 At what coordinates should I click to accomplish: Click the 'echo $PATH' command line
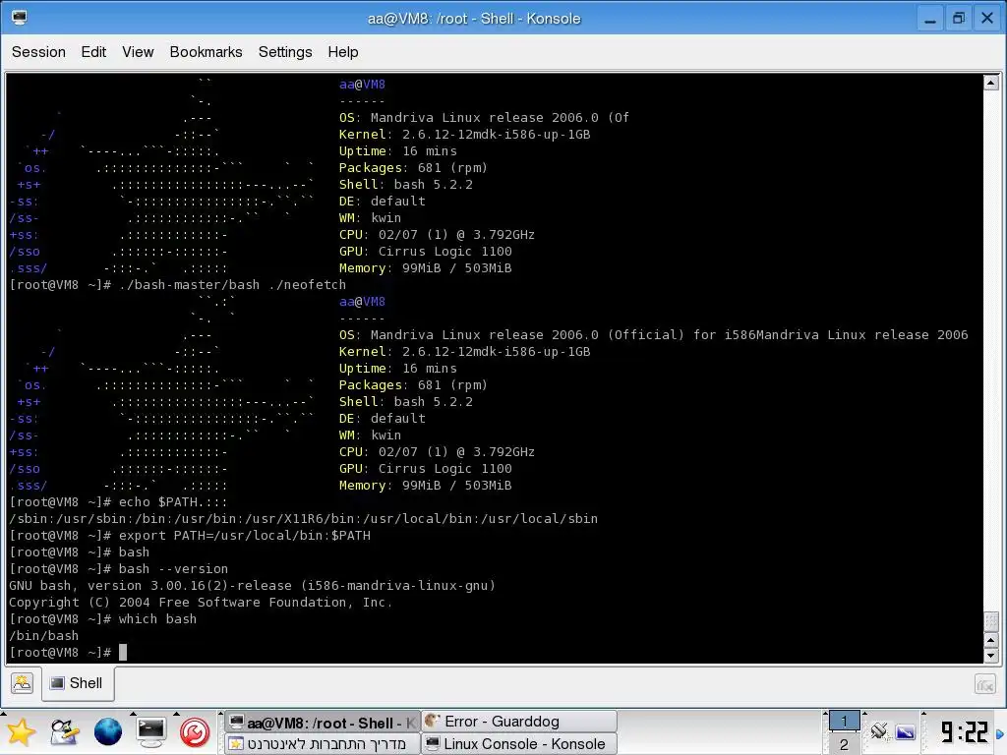118,502
